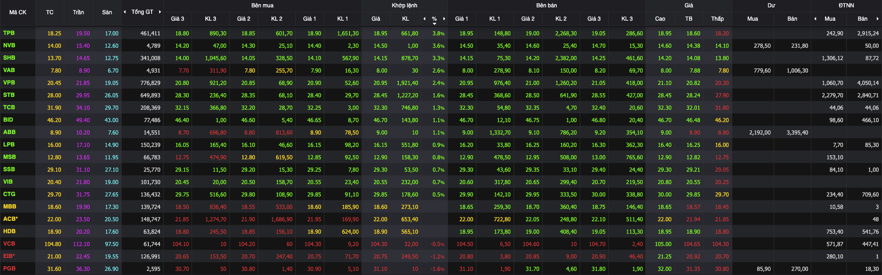The height and width of the screenshot is (275, 882).
Task: Click the TB column header
Action: pos(689,19)
